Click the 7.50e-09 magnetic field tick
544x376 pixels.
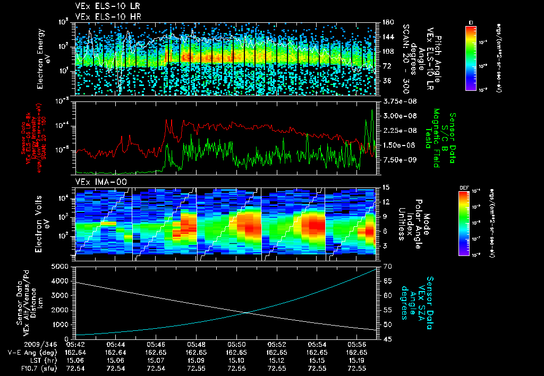(x=399, y=160)
